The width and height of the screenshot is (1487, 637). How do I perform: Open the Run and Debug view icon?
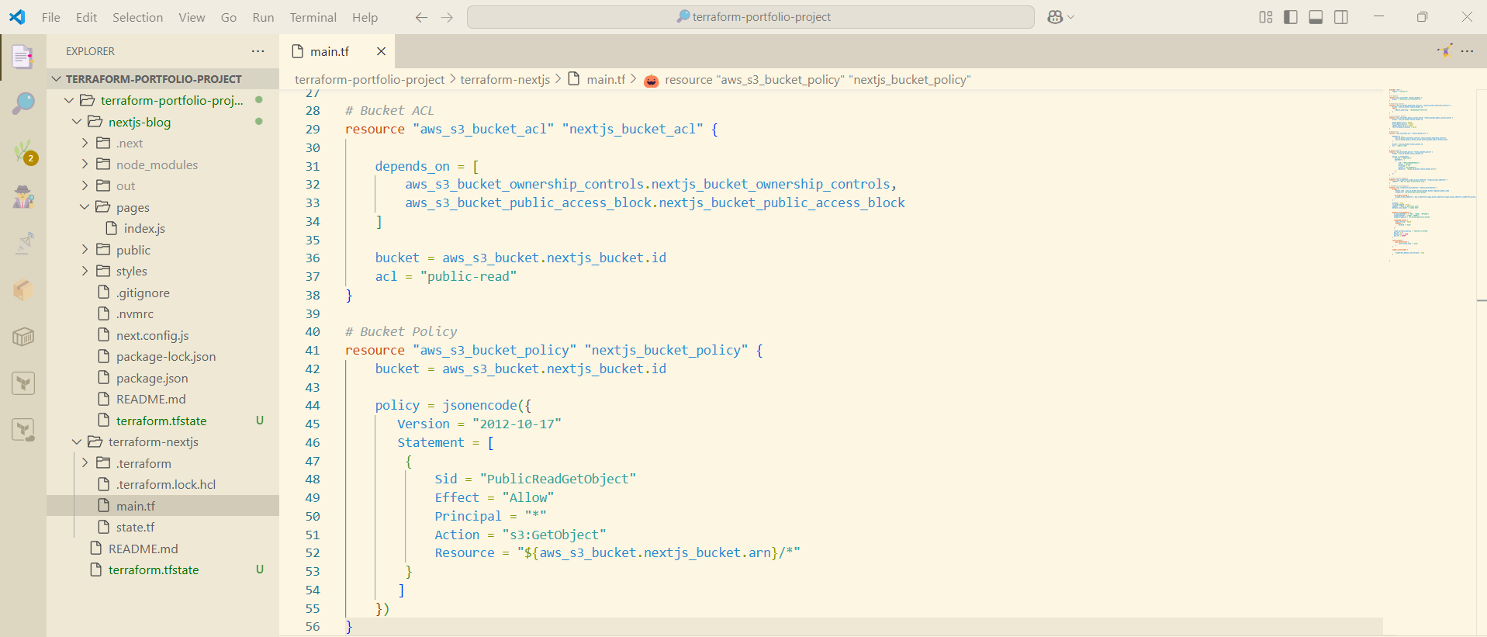pos(23,197)
